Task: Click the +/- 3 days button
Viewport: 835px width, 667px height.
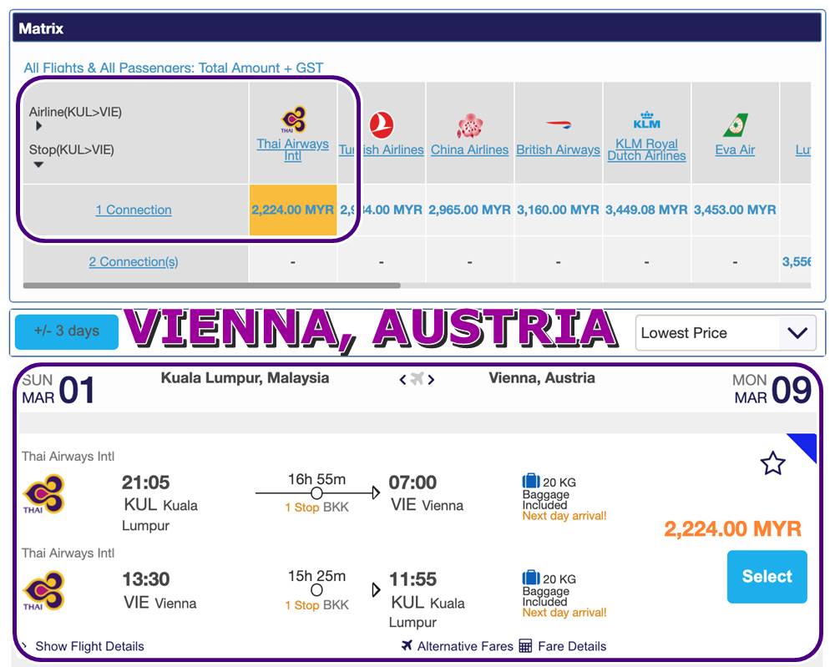Action: coord(67,331)
